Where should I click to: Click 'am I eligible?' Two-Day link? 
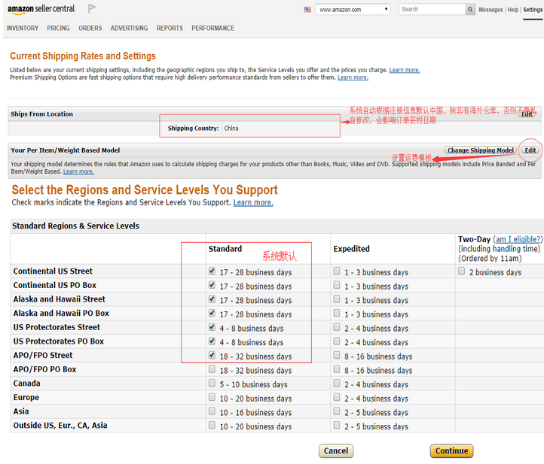(518, 239)
